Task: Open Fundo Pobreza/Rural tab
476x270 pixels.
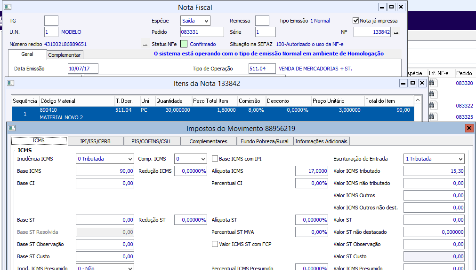Action: [x=265, y=141]
